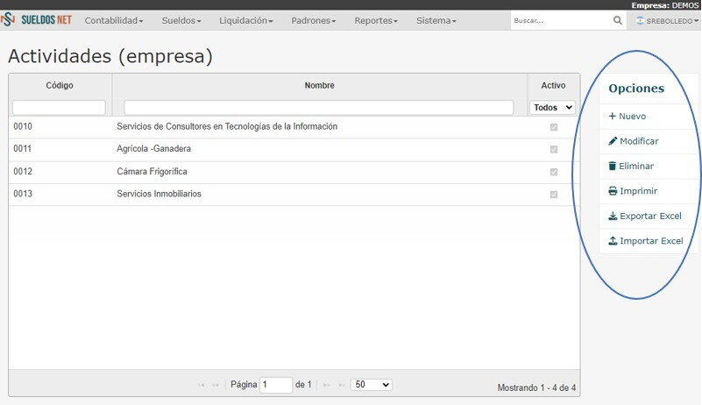Viewport: 702px width, 405px height.
Task: Open the Reportes menu
Action: [x=376, y=21]
